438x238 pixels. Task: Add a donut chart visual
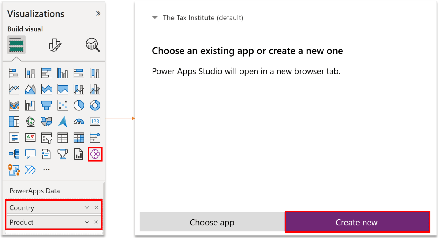point(95,105)
